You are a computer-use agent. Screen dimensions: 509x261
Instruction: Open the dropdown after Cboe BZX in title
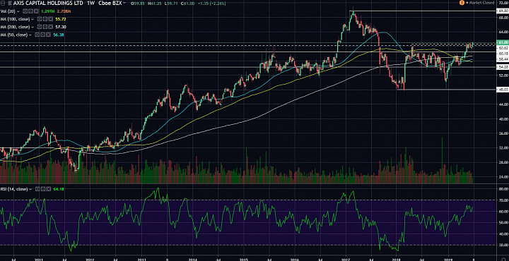pos(124,3)
